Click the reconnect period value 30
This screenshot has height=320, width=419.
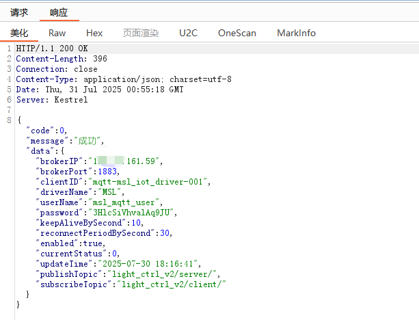click(x=165, y=233)
